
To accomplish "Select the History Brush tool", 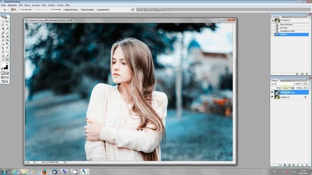I will pyautogui.click(x=7, y=36).
